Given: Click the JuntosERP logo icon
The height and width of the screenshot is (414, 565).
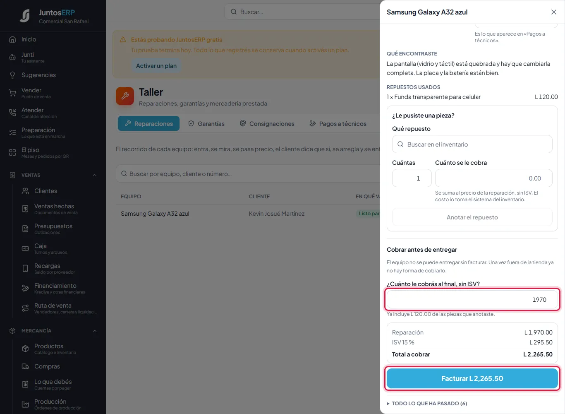Looking at the screenshot, I should coord(25,16).
